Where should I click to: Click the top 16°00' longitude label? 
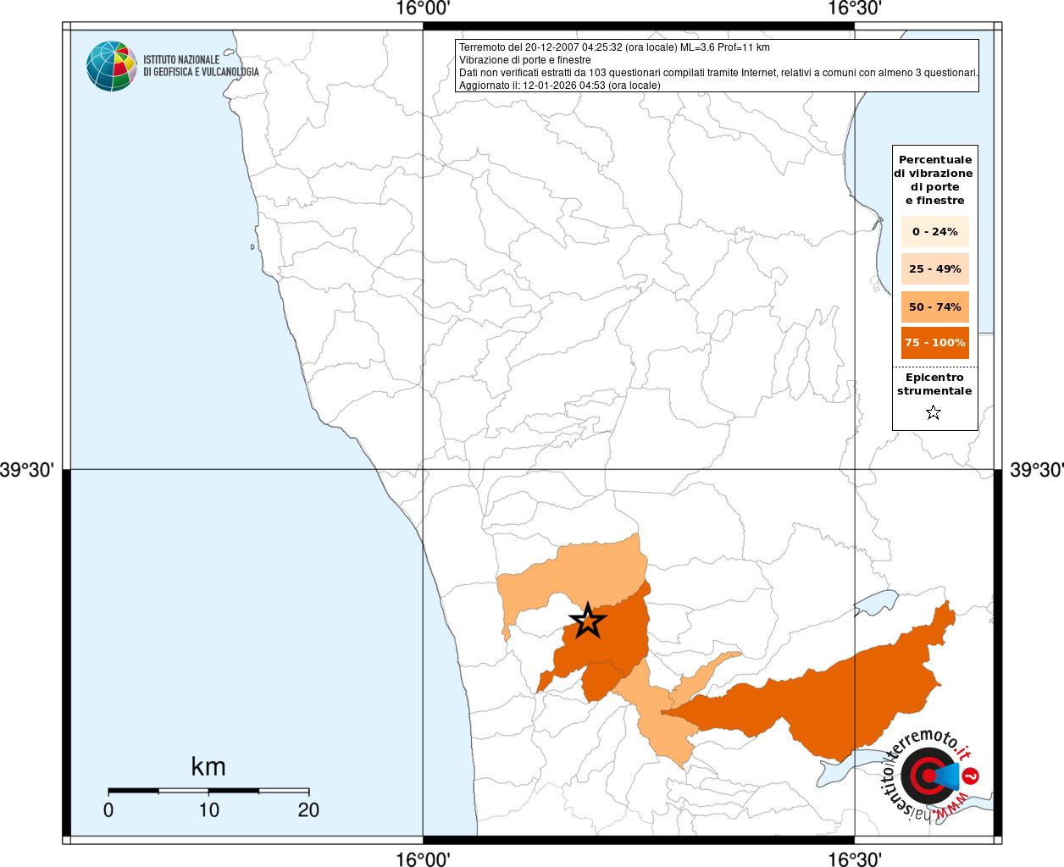pyautogui.click(x=423, y=9)
